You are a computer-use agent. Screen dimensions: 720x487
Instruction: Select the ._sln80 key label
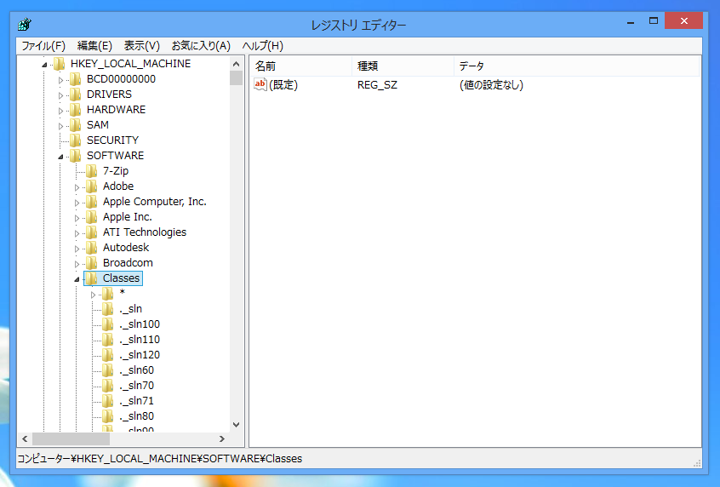(137, 415)
